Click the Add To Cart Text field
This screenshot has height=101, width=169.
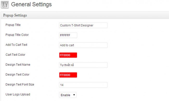(83, 45)
